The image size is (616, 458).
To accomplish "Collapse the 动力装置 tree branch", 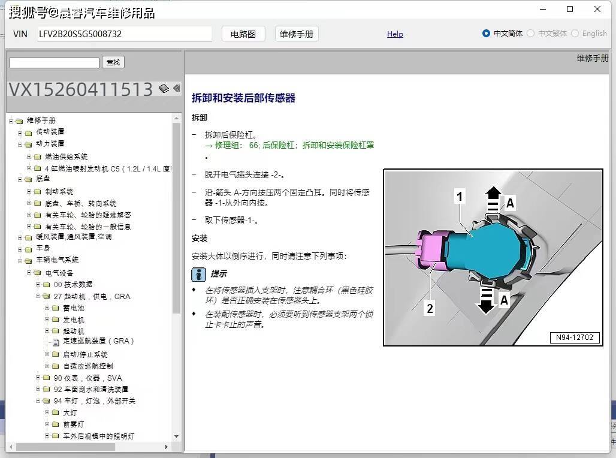I will pyautogui.click(x=20, y=143).
